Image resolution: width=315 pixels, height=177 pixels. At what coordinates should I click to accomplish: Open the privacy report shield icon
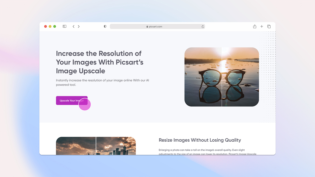click(105, 26)
